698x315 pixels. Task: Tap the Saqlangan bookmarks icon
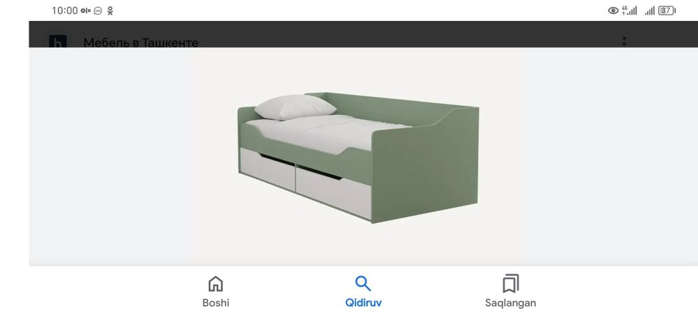[511, 284]
